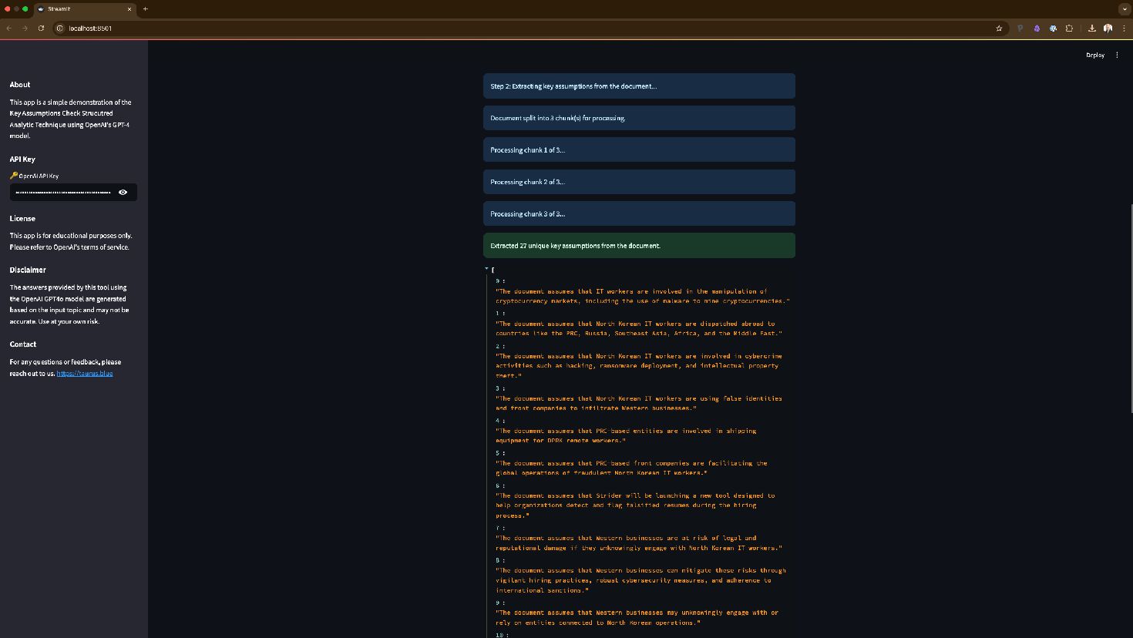Viewport: 1133px width, 638px height.
Task: Reveal the OpenAI API key with eye icon
Action: 123,192
